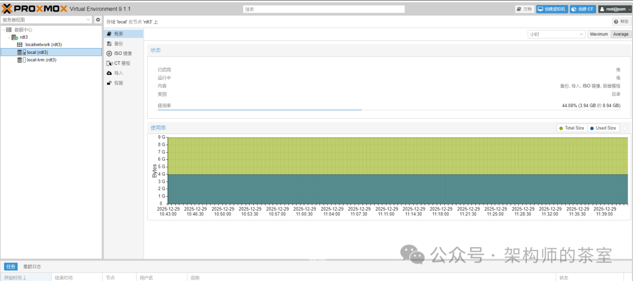Open the ISO 镜像 tab
Image resolution: width=633 pixels, height=281 pixels.
click(x=123, y=53)
